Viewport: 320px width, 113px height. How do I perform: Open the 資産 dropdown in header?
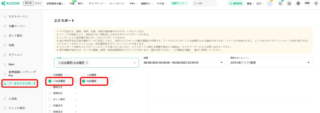[250, 3]
